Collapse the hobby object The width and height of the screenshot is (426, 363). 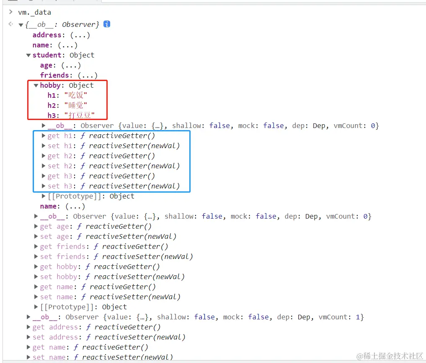click(x=36, y=85)
